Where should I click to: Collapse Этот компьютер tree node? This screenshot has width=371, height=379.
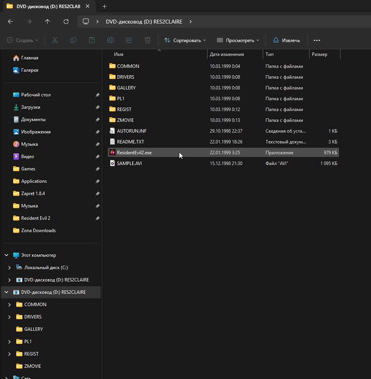(x=7, y=255)
